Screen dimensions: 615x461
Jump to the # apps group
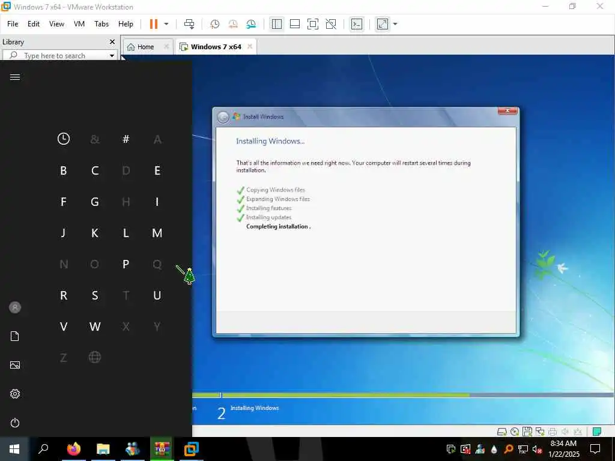pyautogui.click(x=126, y=139)
